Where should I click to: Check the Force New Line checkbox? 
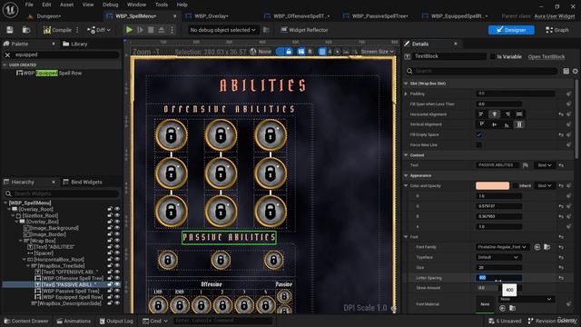tap(479, 145)
